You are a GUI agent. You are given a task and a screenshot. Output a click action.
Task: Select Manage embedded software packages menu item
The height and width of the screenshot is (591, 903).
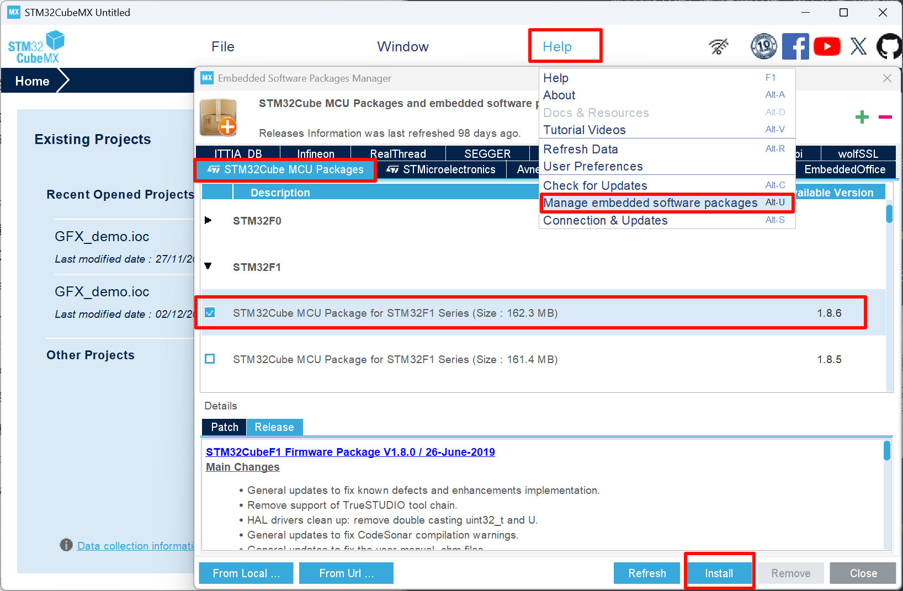click(650, 203)
